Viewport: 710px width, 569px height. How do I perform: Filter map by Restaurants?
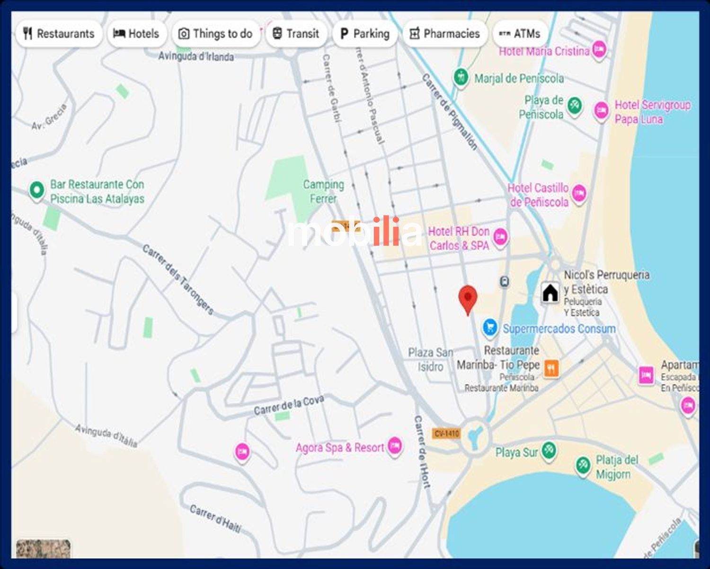tap(59, 34)
